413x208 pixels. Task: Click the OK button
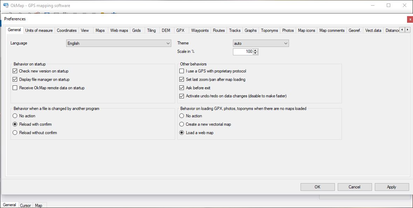click(317, 187)
